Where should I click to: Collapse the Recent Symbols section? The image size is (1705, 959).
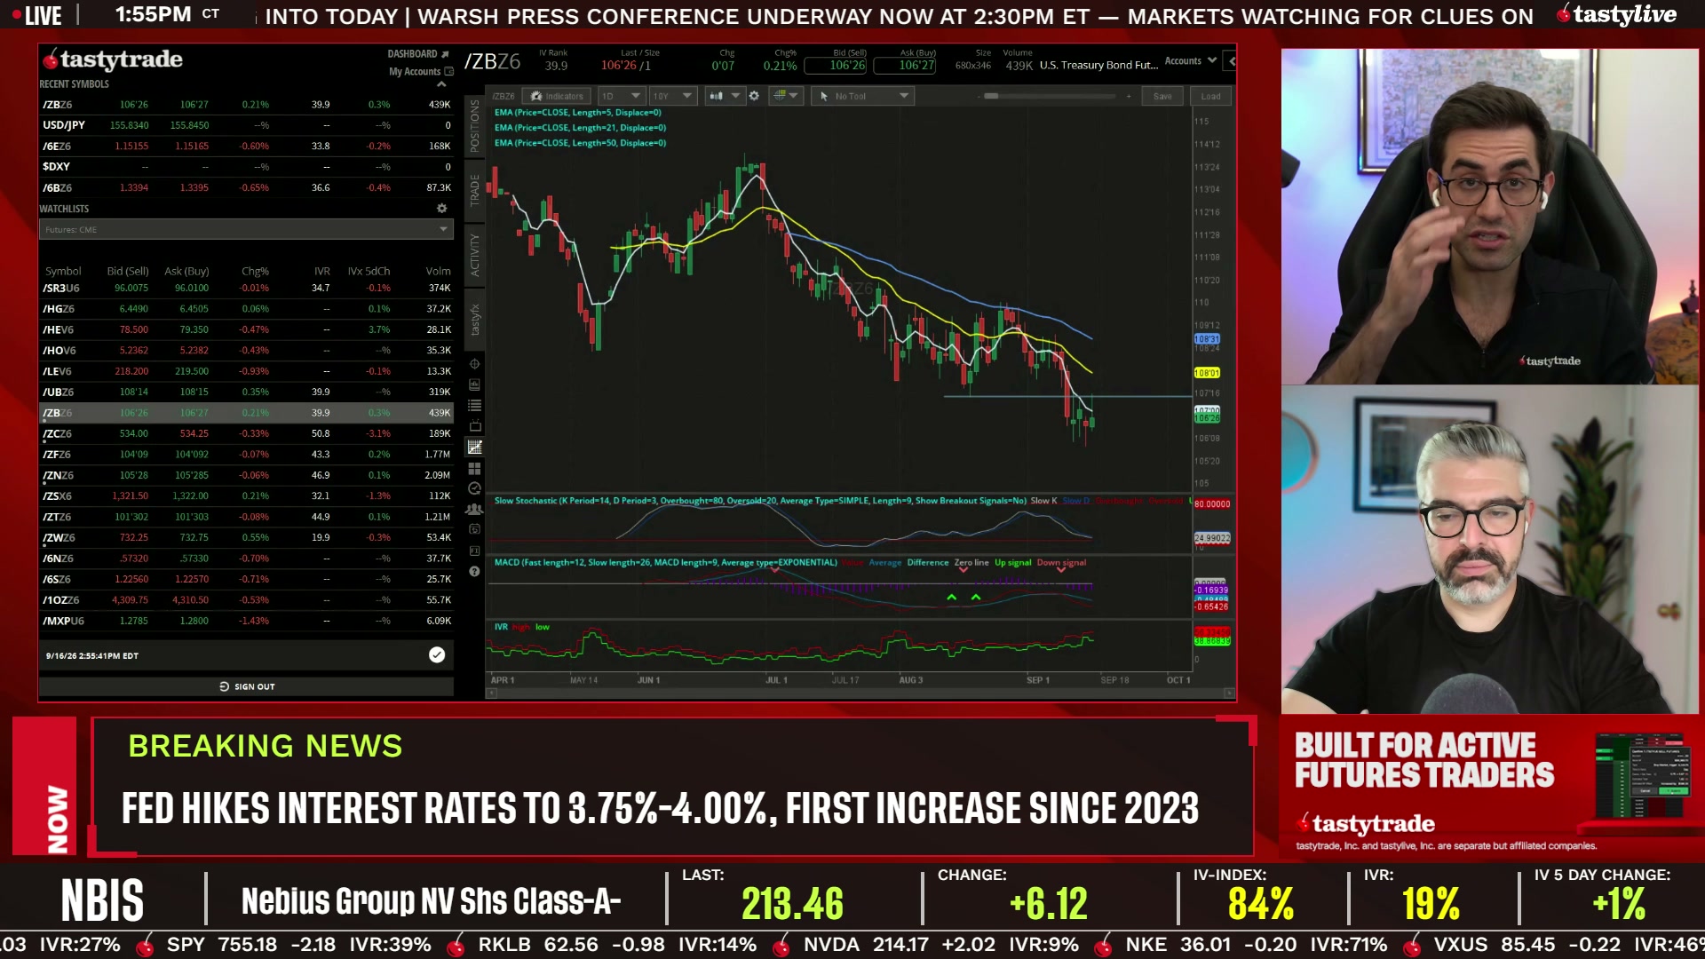point(441,84)
